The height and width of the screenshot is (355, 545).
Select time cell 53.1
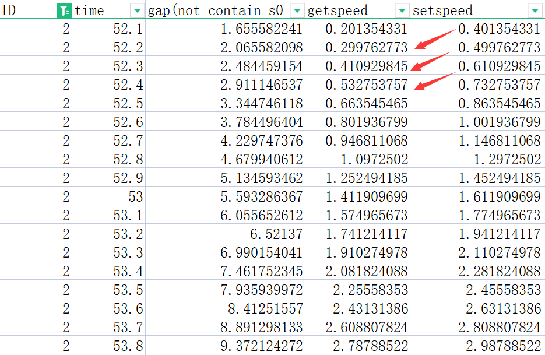tap(108, 215)
